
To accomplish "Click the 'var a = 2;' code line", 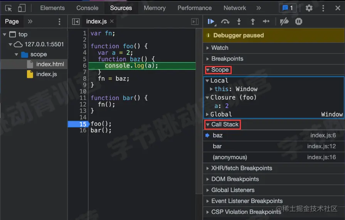I will pos(115,53).
